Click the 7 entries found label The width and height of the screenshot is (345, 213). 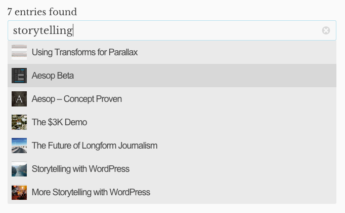click(x=42, y=12)
